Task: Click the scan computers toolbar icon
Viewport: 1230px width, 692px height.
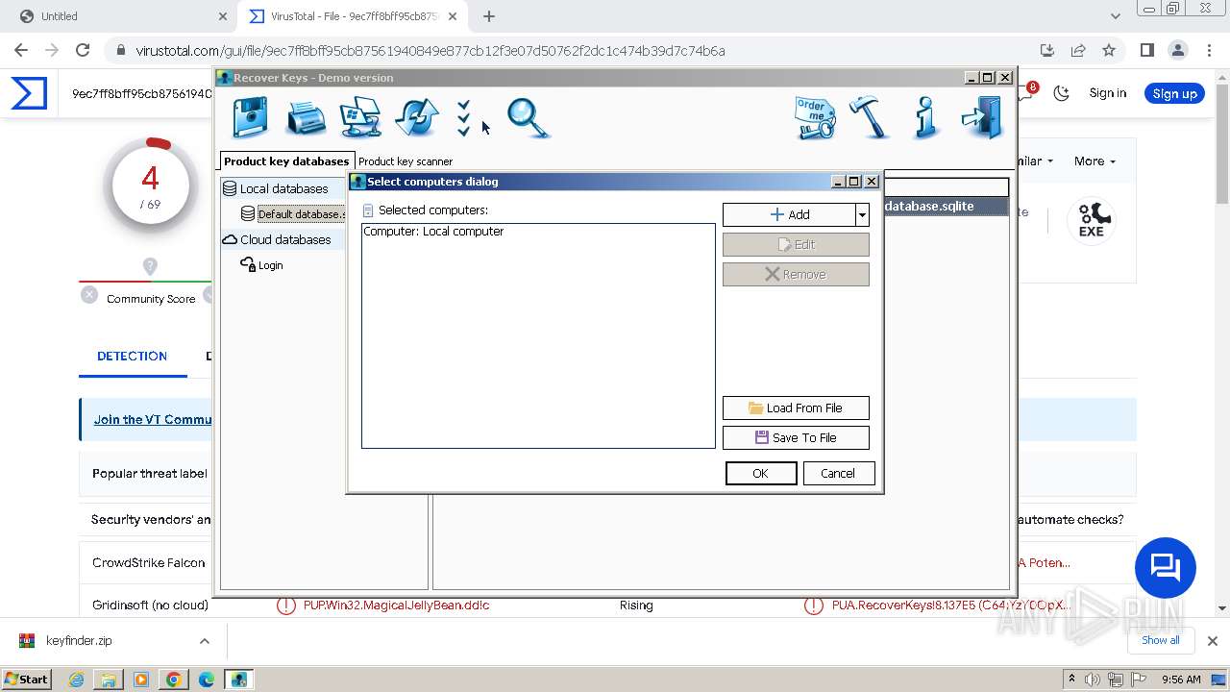Action: click(360, 118)
